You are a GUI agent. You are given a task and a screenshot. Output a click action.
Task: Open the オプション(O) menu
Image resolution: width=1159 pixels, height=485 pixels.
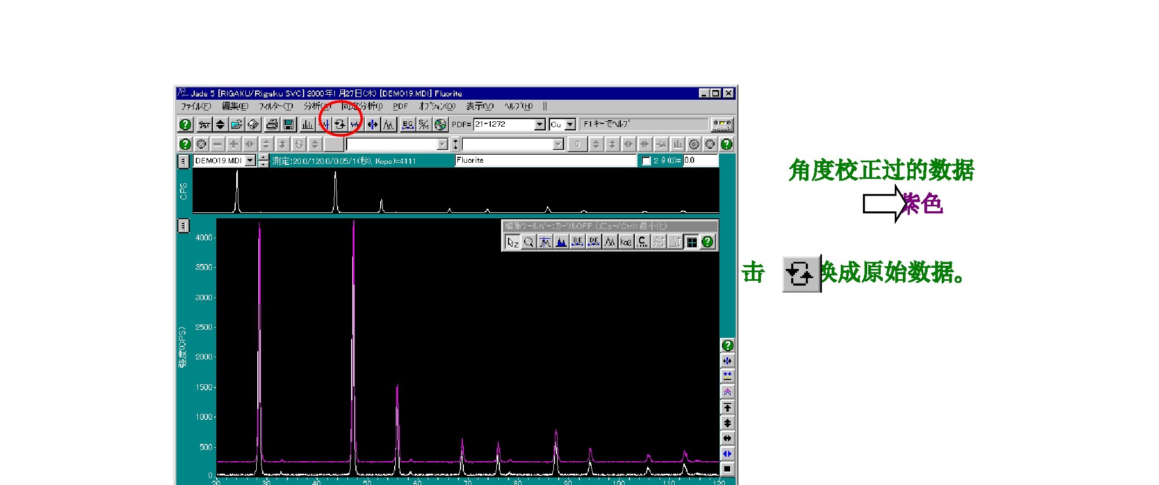click(x=437, y=106)
